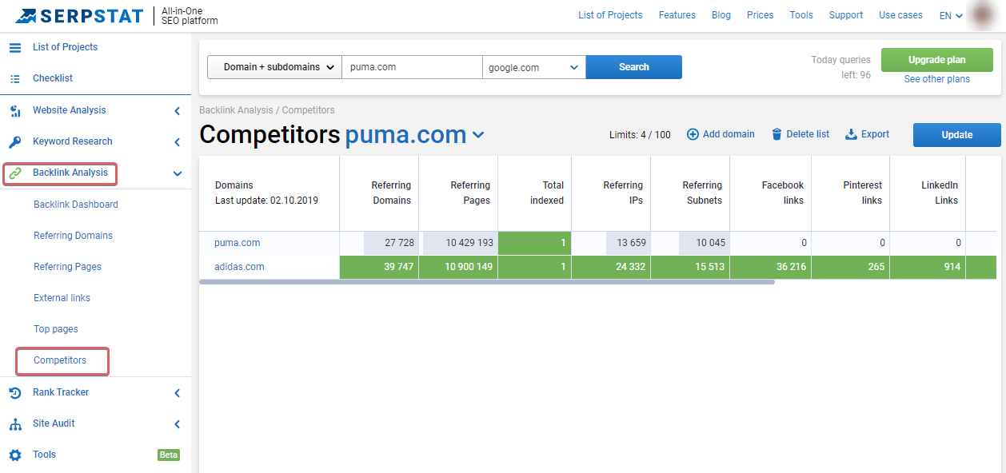The width and height of the screenshot is (1006, 473).
Task: Open the EN language dropdown
Action: [951, 15]
